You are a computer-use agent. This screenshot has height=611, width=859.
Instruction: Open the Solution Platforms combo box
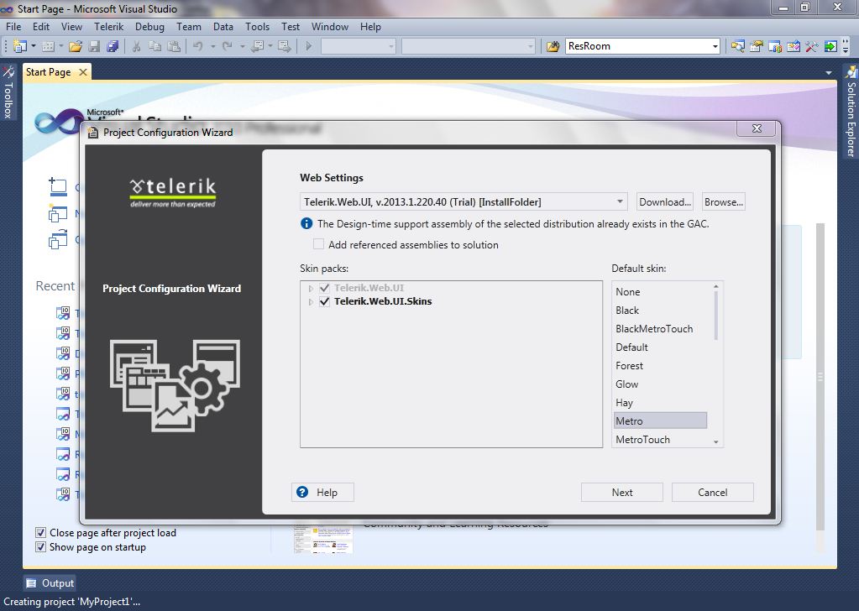tap(469, 46)
